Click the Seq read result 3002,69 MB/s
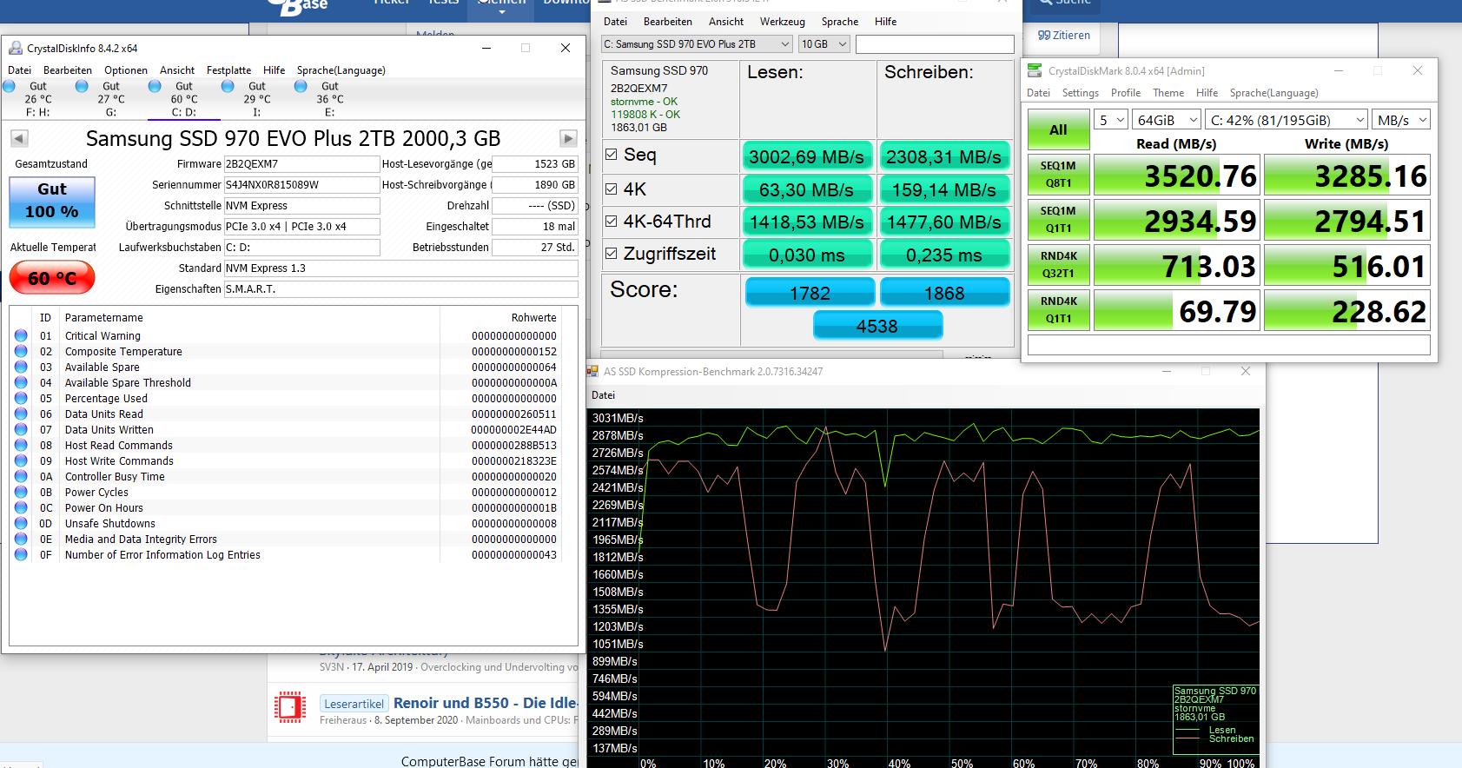The height and width of the screenshot is (768, 1462). [807, 156]
